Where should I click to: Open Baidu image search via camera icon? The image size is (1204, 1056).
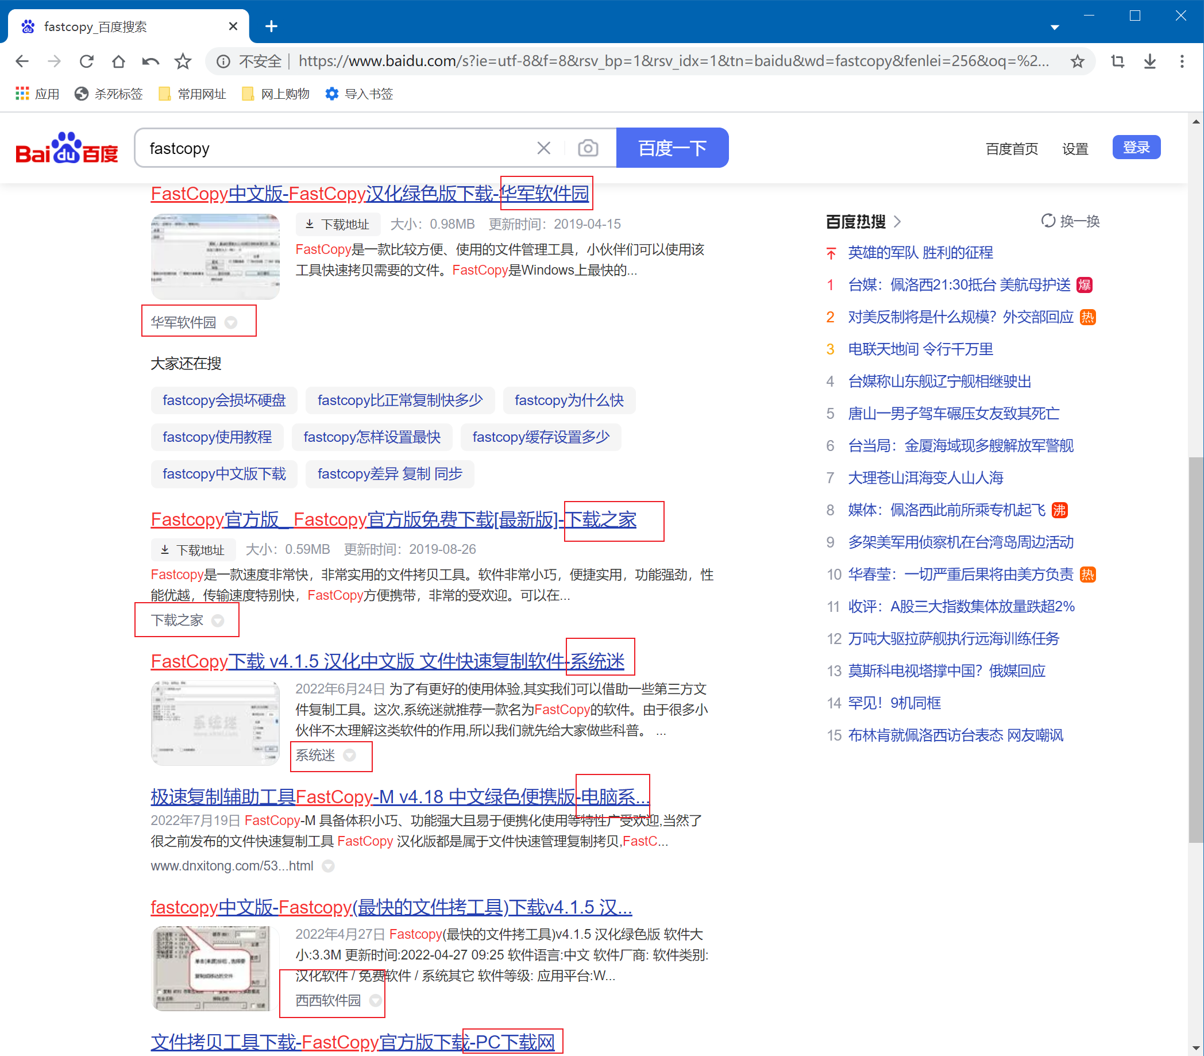[587, 147]
